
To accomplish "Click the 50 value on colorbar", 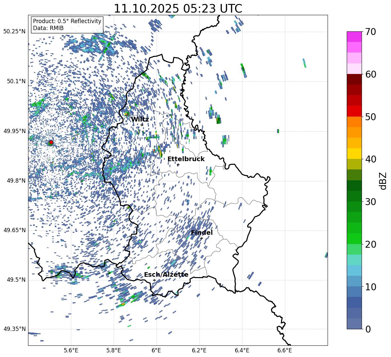I will click(x=371, y=117).
